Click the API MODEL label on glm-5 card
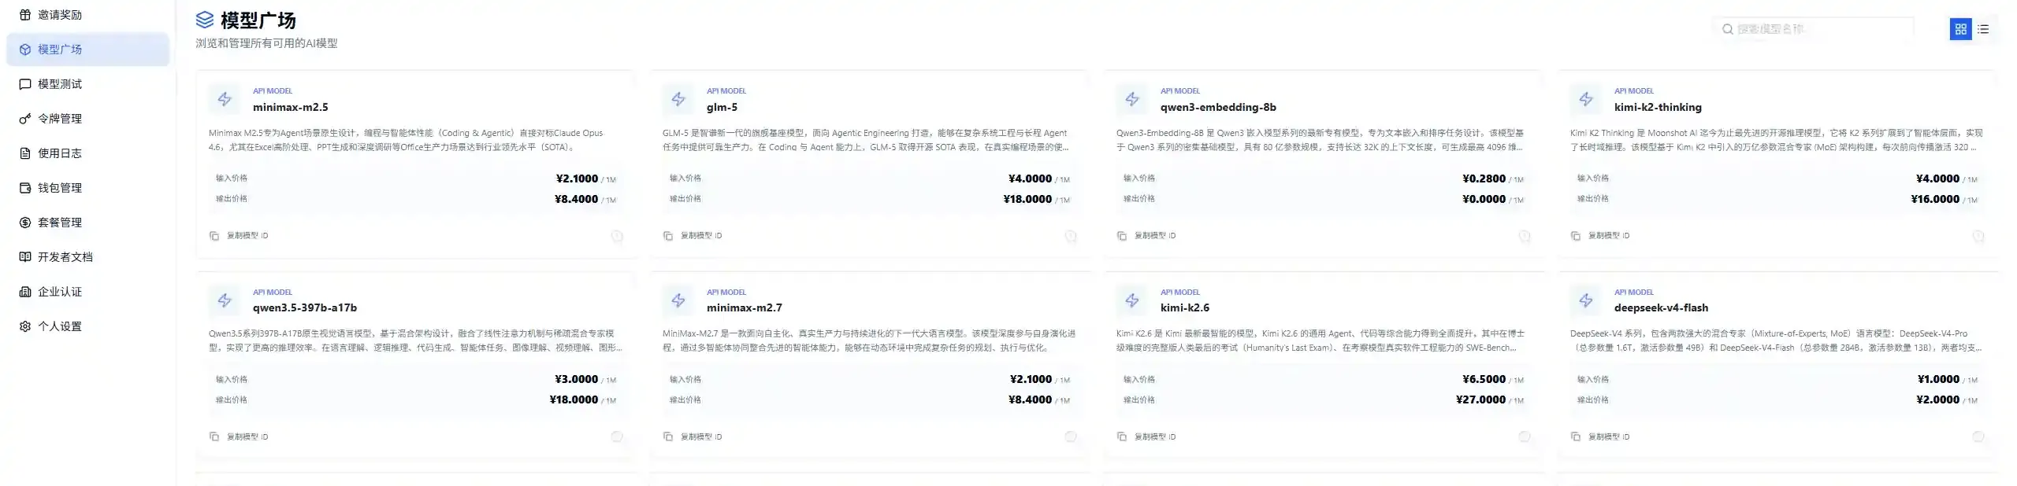This screenshot has height=486, width=2017. pyautogui.click(x=726, y=91)
